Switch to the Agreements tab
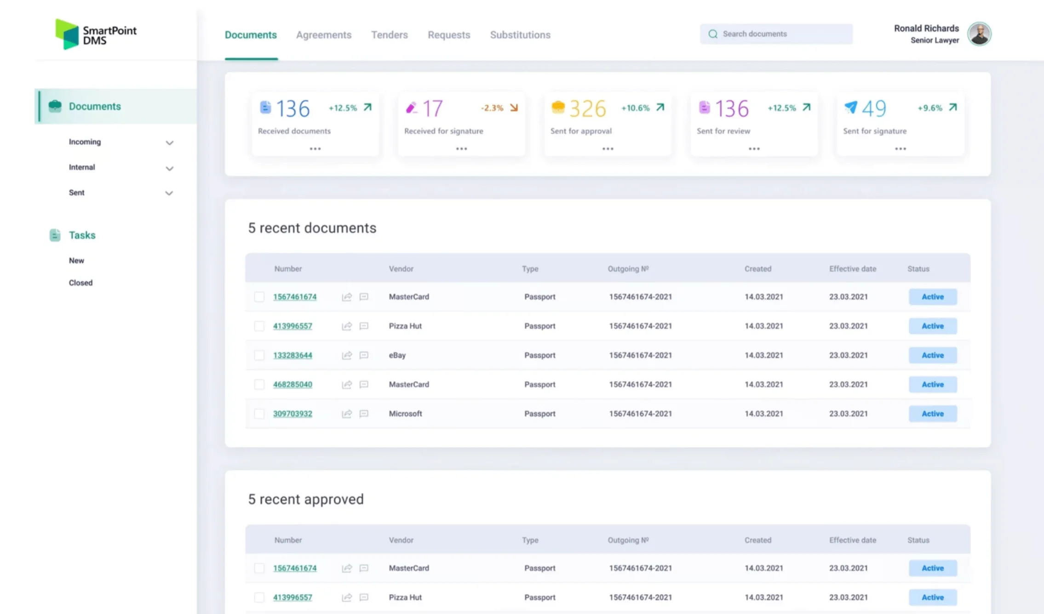This screenshot has height=614, width=1044. click(x=323, y=35)
